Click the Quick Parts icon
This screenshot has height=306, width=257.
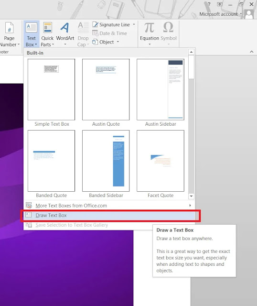click(x=48, y=27)
